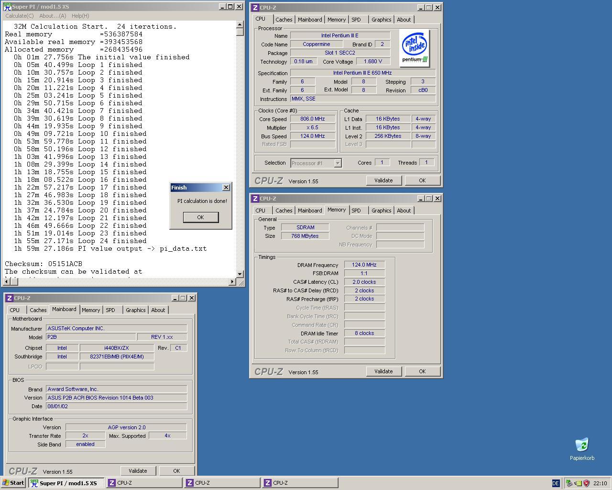Click the Intel Pentium III E 650 MHz specification
The image size is (612, 490).
[363, 73]
